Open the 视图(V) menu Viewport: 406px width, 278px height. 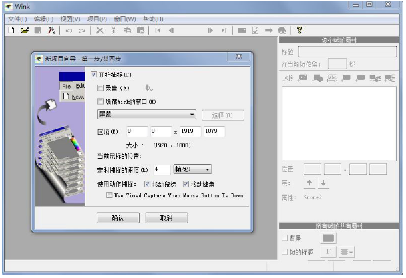coord(70,19)
